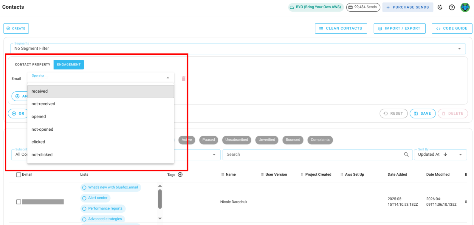The width and height of the screenshot is (474, 225).
Task: Click the PURCHASE SENDS button
Action: (x=408, y=7)
